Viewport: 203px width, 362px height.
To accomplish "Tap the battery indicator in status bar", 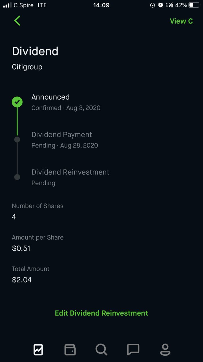I will [195, 5].
